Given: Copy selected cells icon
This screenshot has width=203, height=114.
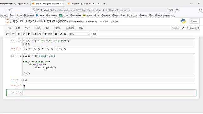Looking at the screenshot, I should coord(24,34).
